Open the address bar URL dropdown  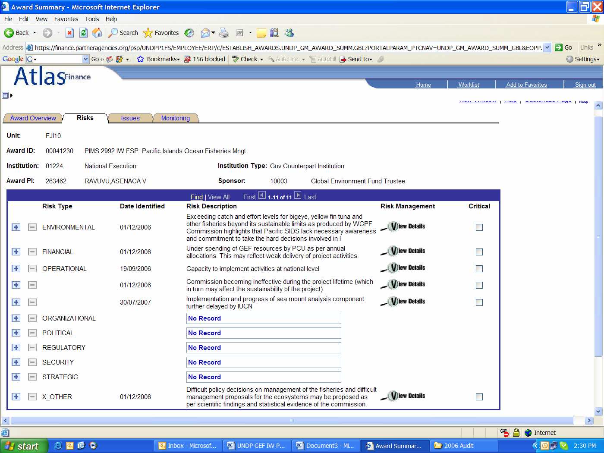click(x=547, y=48)
